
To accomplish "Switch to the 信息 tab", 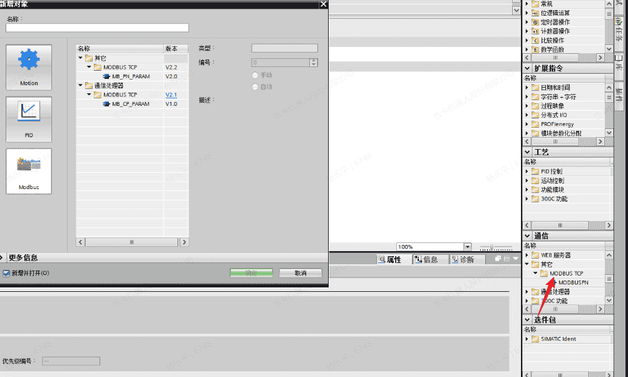I will click(x=426, y=259).
